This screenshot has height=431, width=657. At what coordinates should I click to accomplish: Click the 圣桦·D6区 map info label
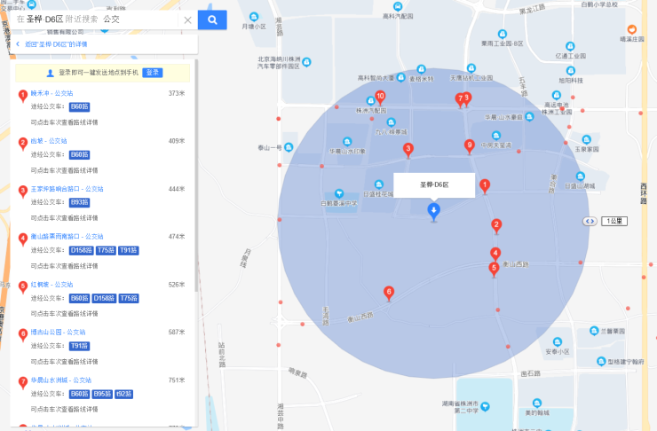434,185
